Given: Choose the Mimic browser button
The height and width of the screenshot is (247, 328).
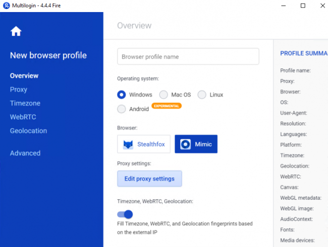Looking at the screenshot, I should pyautogui.click(x=196, y=144).
